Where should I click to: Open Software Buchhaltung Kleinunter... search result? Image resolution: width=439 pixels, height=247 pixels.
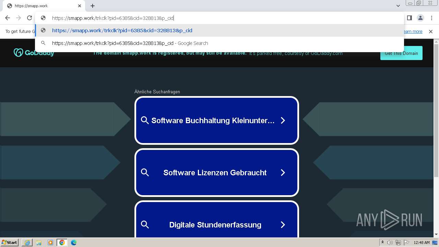pos(217,120)
